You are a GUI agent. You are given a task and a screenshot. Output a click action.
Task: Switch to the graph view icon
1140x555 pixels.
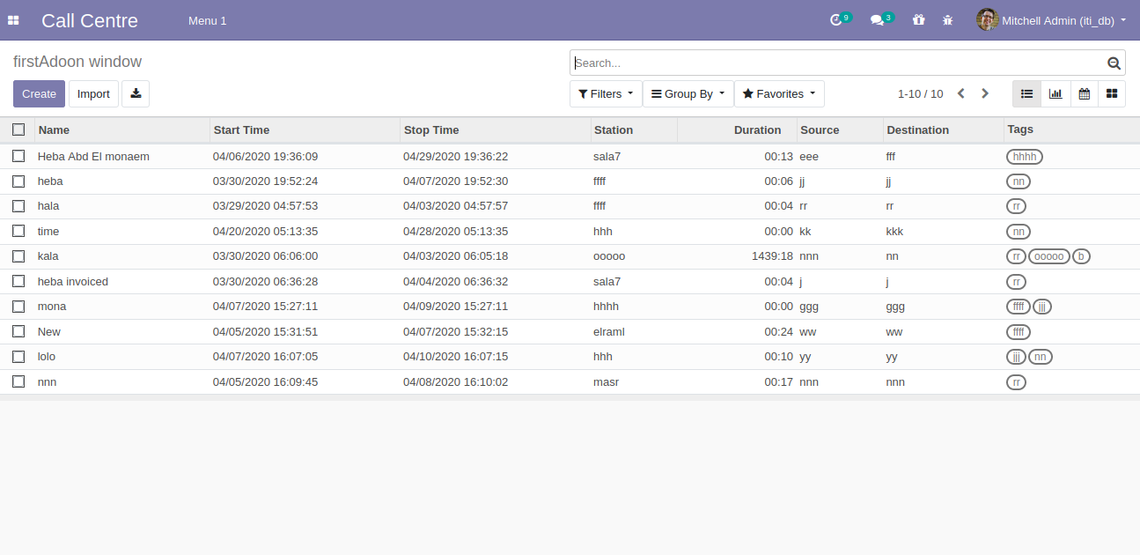tap(1055, 92)
